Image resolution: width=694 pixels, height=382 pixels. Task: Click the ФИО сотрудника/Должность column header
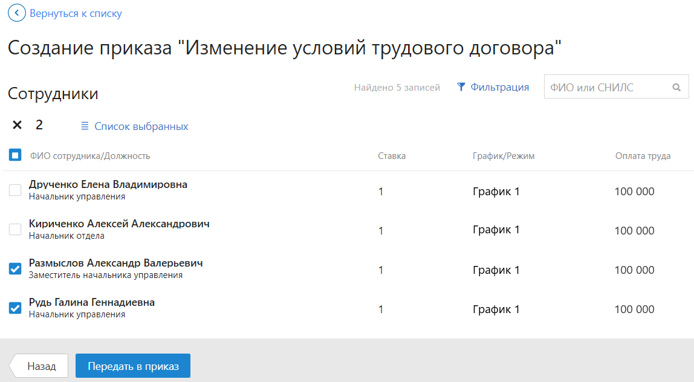(x=90, y=156)
